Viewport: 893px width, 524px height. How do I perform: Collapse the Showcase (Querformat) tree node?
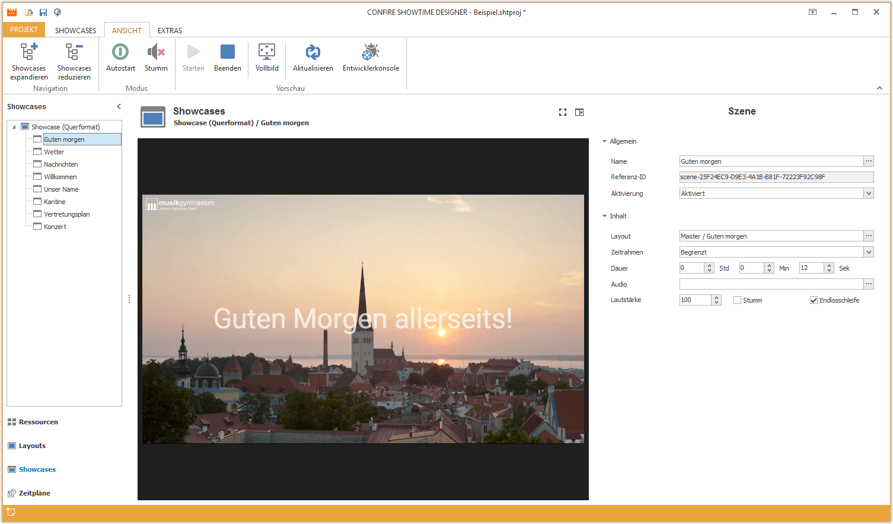tap(14, 127)
